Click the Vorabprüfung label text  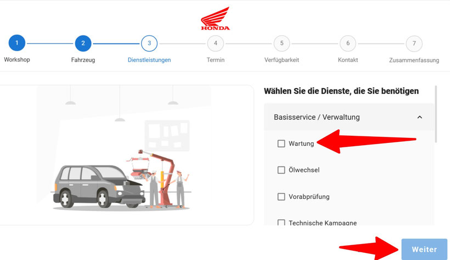309,197
